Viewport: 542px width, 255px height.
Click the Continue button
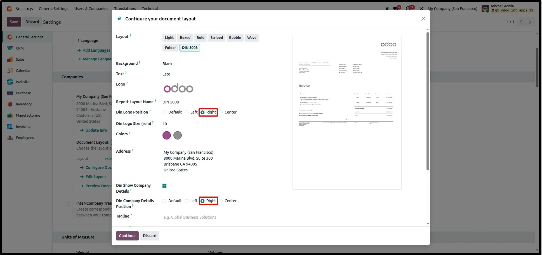pyautogui.click(x=127, y=236)
